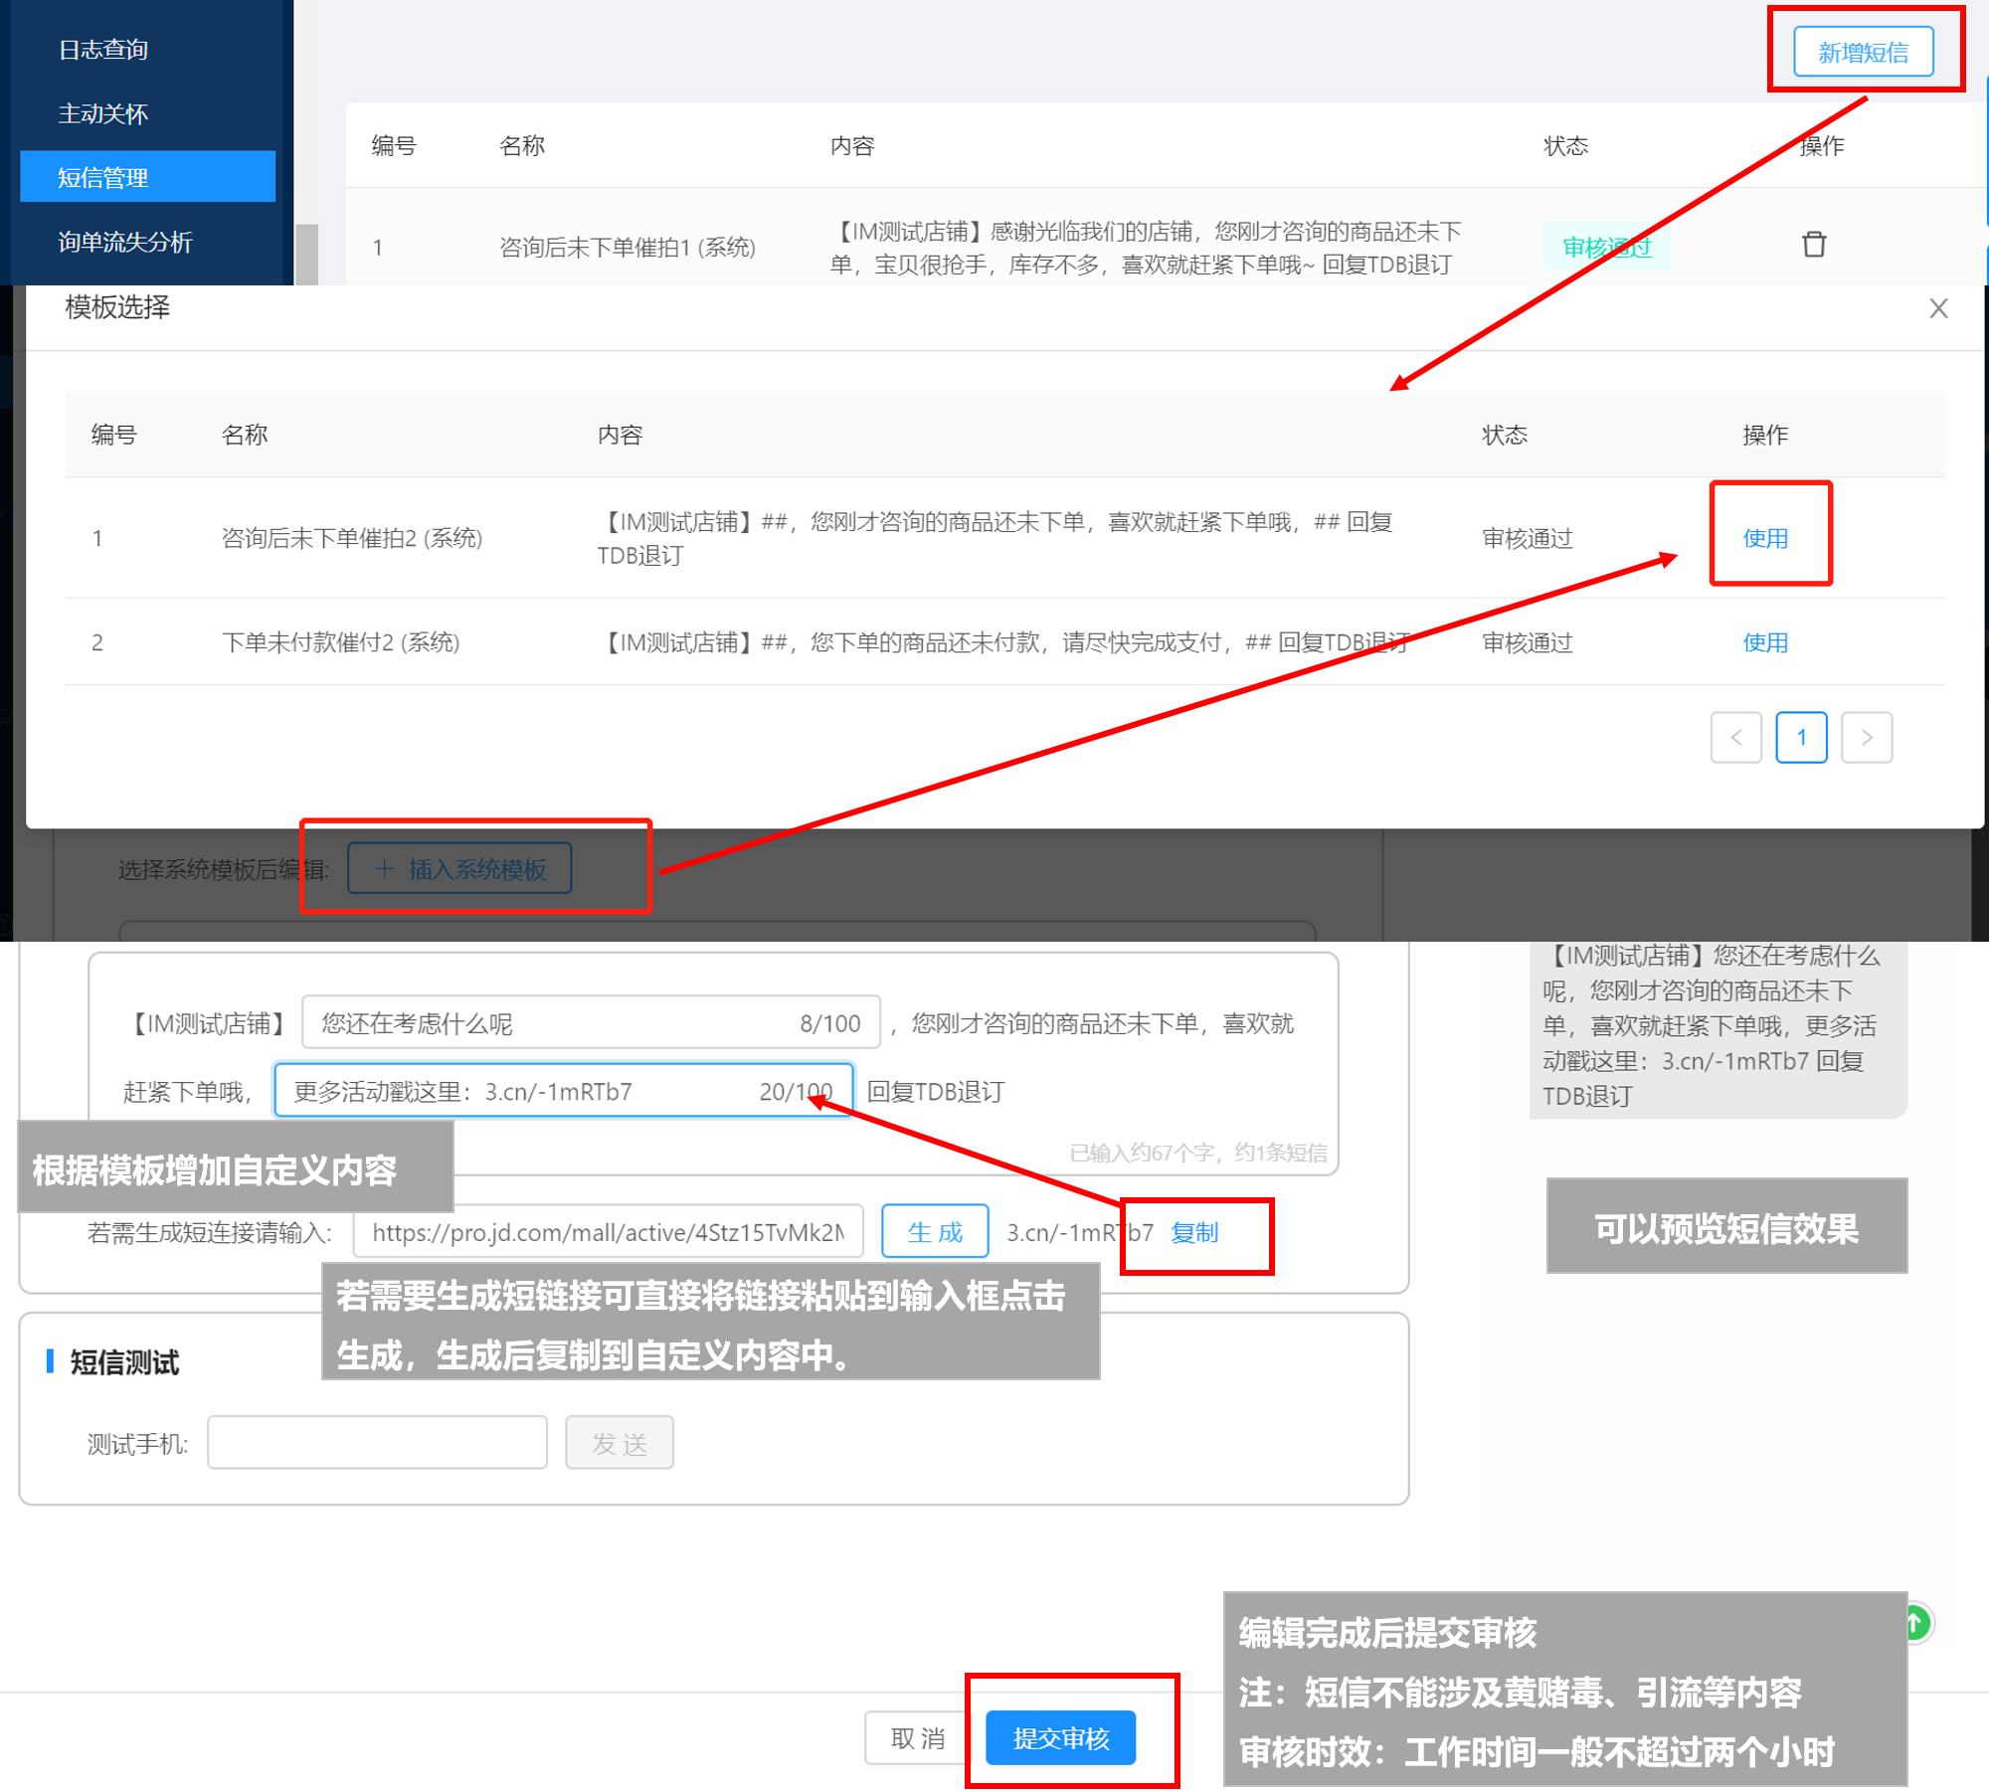This screenshot has width=1989, height=1792.
Task: Go to previous page with left chevron
Action: point(1735,737)
